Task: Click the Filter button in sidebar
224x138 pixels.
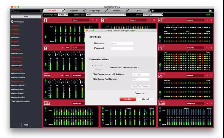Action: [26, 17]
